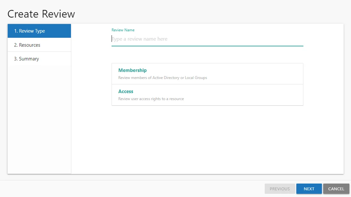Image resolution: width=351 pixels, height=197 pixels.
Task: Select the 1. Review Type step
Action: 39,31
